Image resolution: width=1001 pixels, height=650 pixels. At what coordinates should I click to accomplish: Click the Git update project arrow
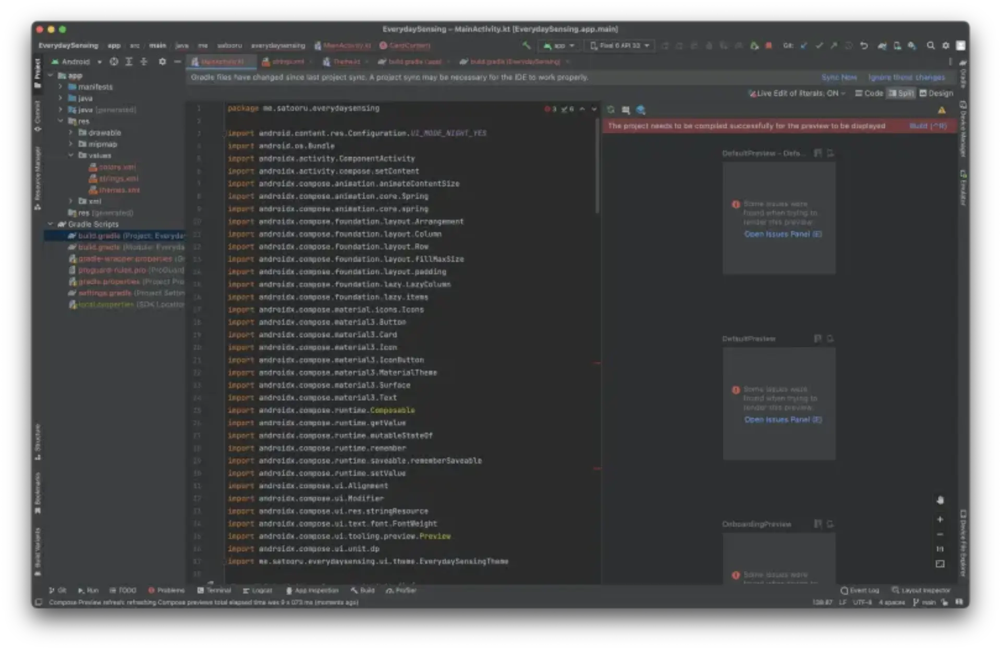[x=804, y=46]
